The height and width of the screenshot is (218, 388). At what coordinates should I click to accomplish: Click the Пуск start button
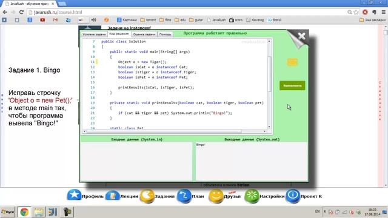click(8, 212)
